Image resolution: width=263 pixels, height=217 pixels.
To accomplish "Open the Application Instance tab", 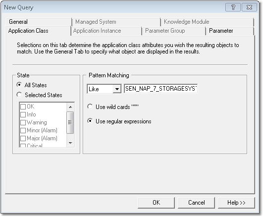I will click(106, 31).
